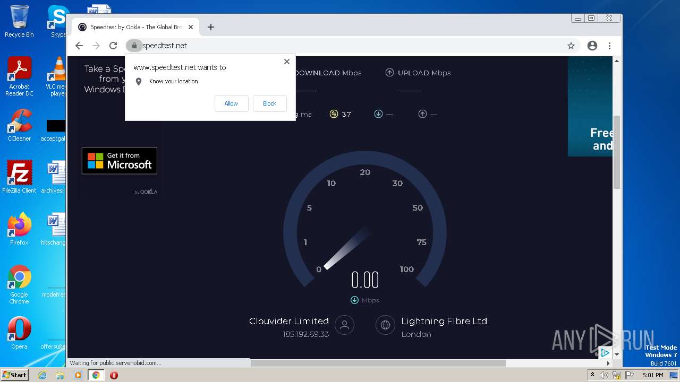This screenshot has height=382, width=680.
Task: Click the Chrome taskbar button
Action: pyautogui.click(x=96, y=375)
